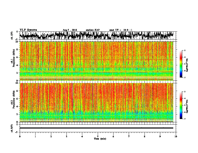Viewport: 198px width, 153px height.
Task: Click the "ch.1(V)" waveform axis label
Action: click(12, 35)
